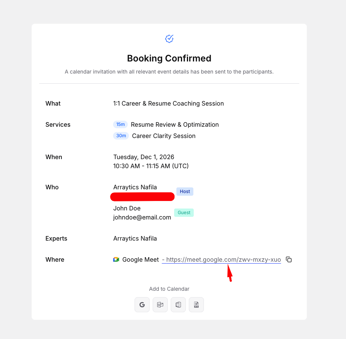Download the ICS calendar file

pos(196,305)
